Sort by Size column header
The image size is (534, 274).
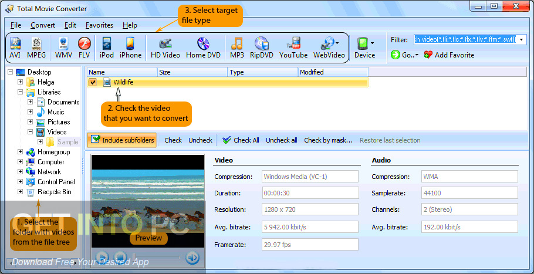click(x=192, y=72)
